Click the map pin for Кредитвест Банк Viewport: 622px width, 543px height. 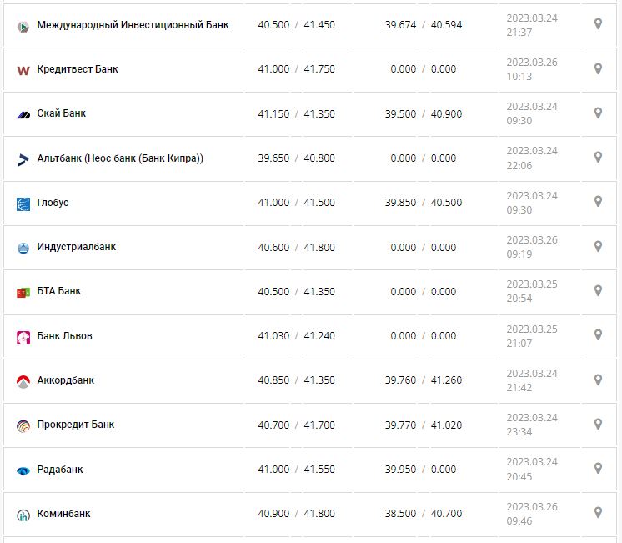[598, 68]
